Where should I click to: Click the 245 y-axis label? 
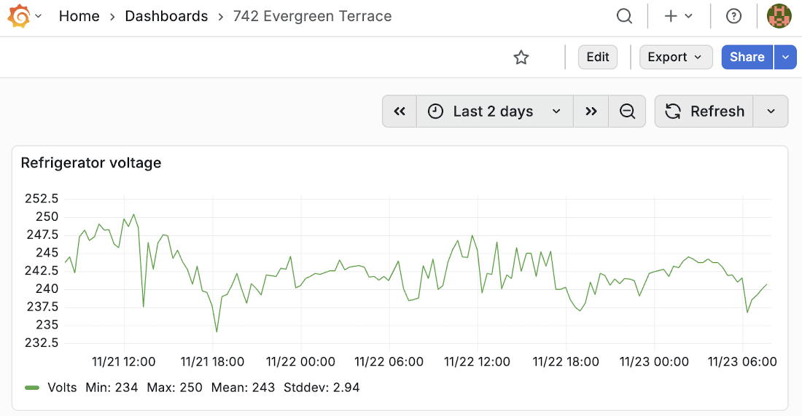47,253
